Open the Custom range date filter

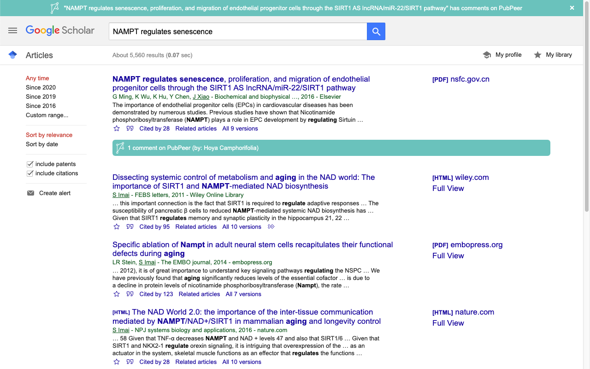47,115
